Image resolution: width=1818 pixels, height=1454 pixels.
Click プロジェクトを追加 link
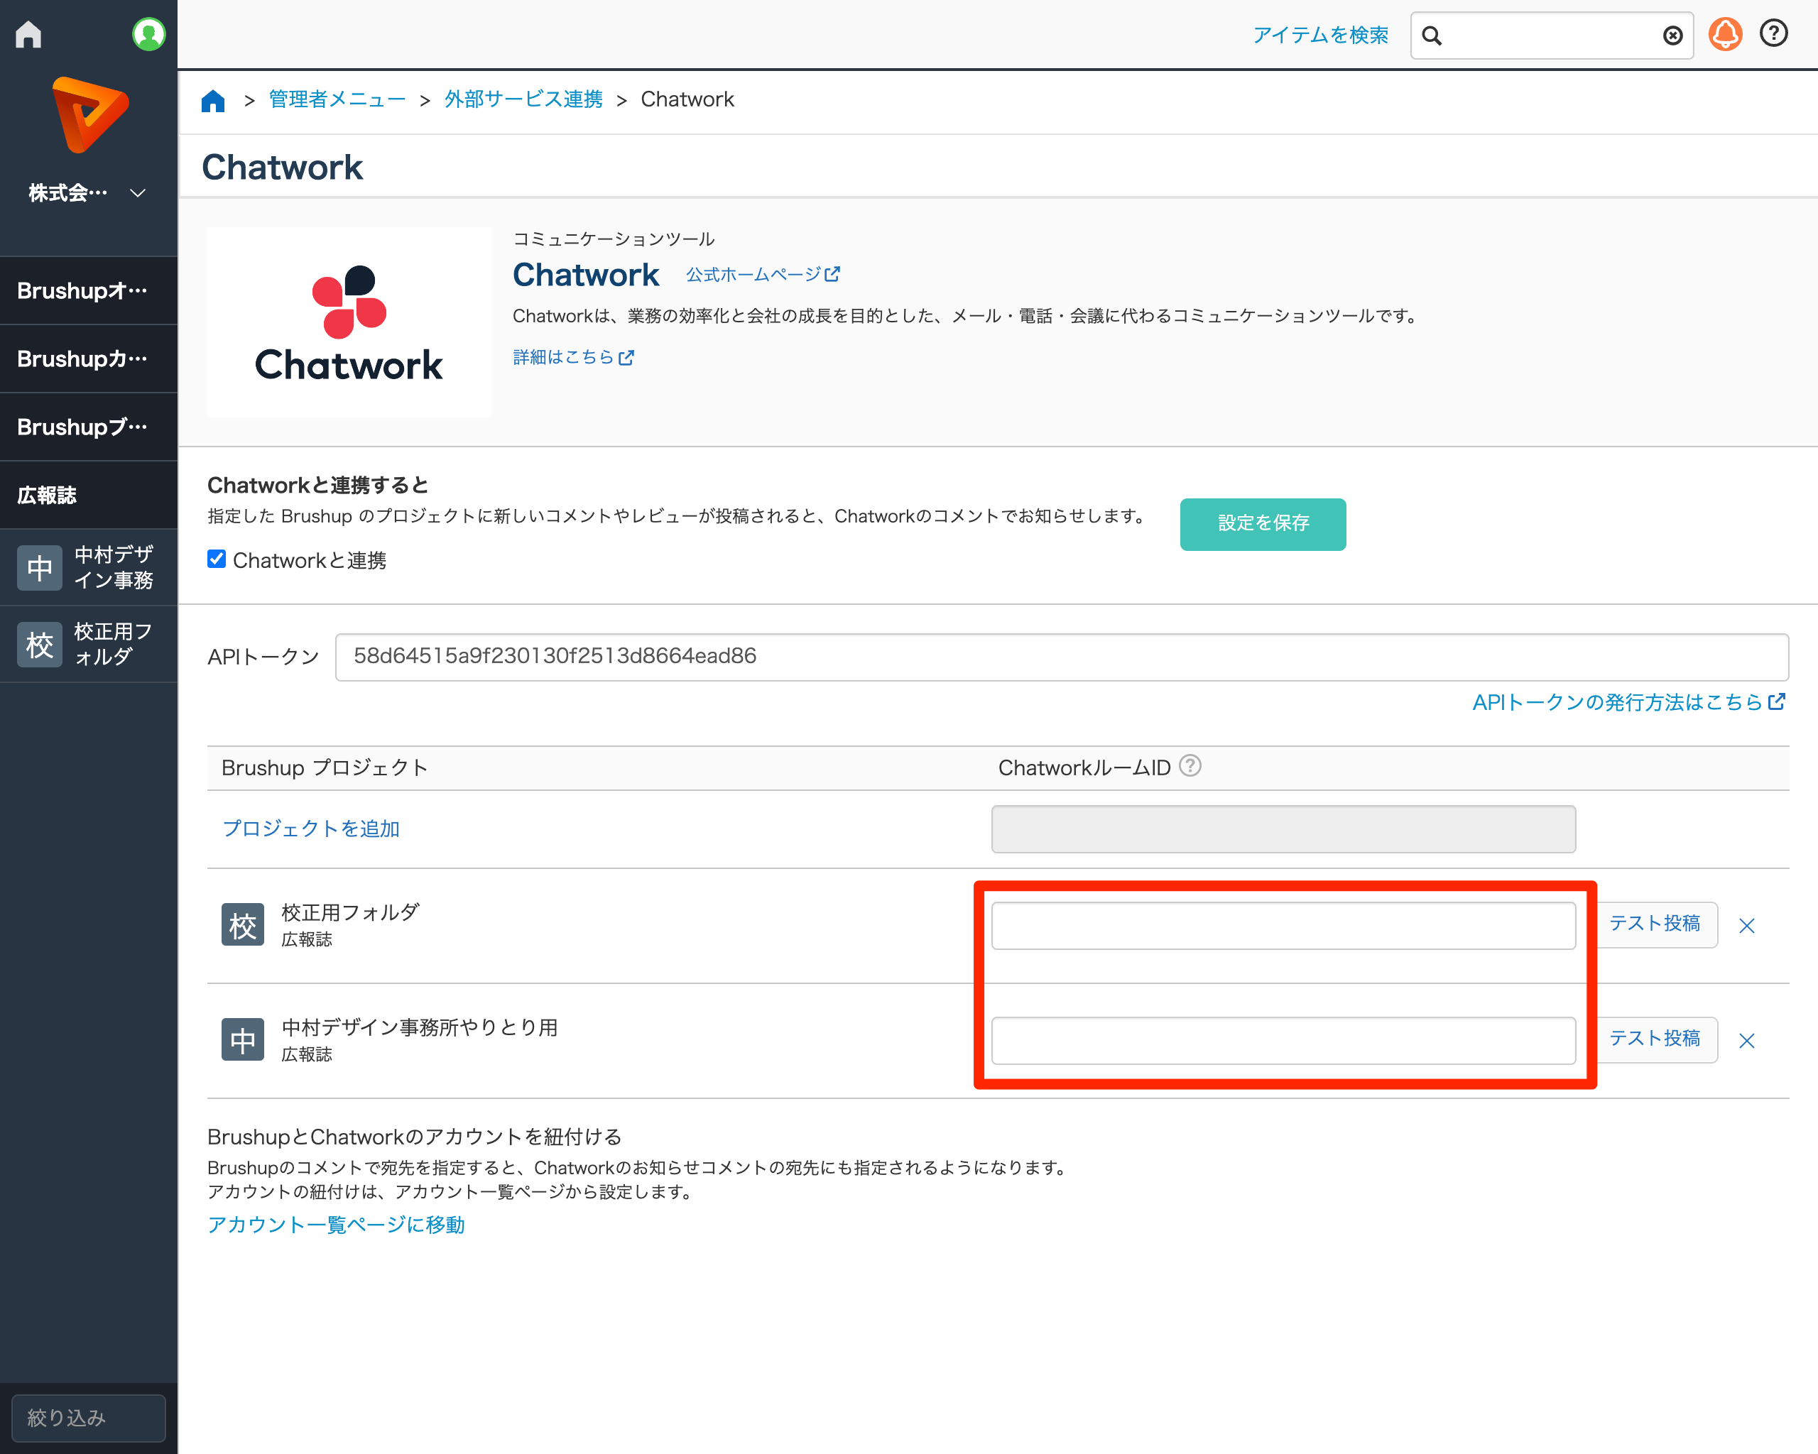(310, 829)
